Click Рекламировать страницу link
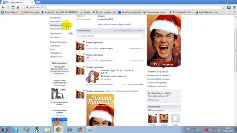Screen dimensions: 237x133 [158, 79]
